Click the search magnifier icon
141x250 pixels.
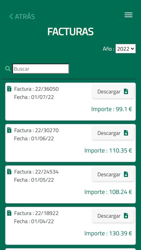tap(8, 69)
